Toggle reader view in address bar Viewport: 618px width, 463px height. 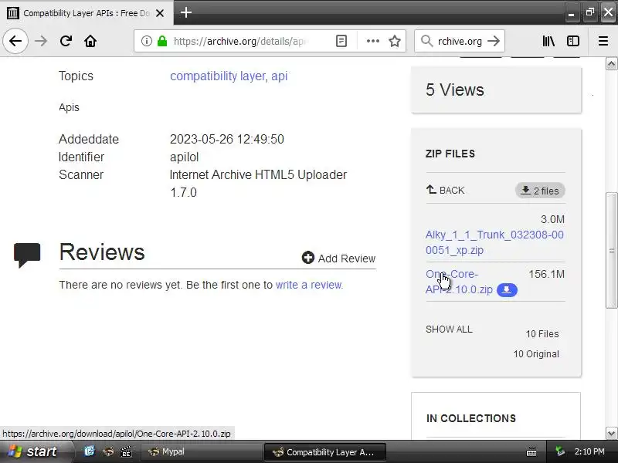click(x=341, y=41)
